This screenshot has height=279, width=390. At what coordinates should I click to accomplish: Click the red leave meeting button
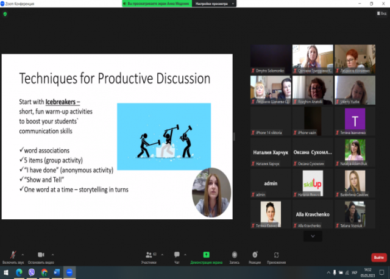coord(378,257)
